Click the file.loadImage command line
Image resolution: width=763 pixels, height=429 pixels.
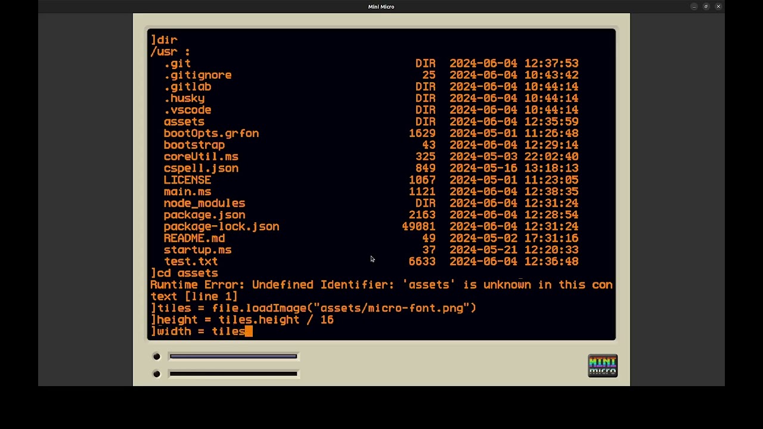(x=314, y=308)
